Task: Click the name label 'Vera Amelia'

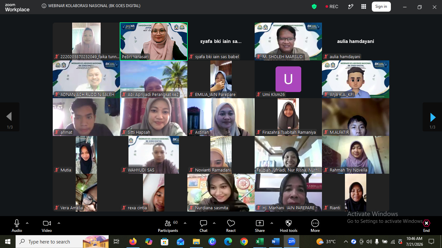Action: click(x=72, y=208)
